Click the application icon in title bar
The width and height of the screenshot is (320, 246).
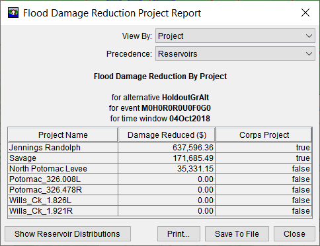tap(13, 13)
